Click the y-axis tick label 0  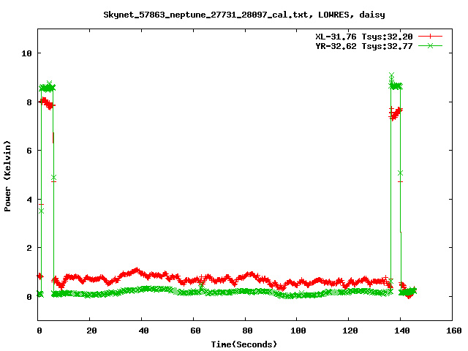pos(29,297)
